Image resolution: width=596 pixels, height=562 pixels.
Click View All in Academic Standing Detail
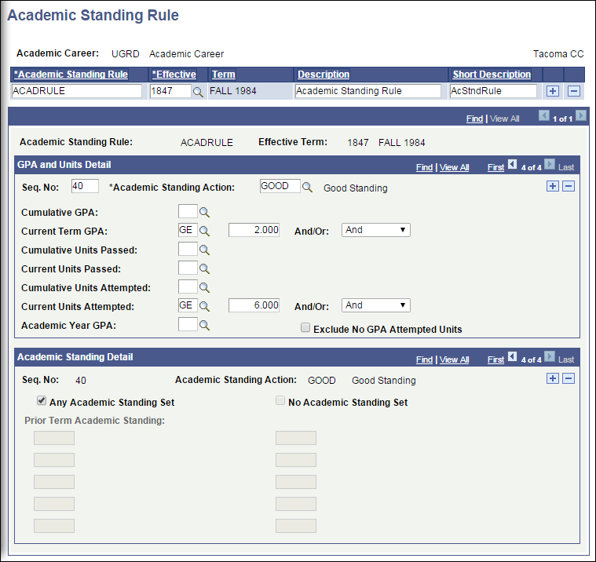click(x=454, y=359)
